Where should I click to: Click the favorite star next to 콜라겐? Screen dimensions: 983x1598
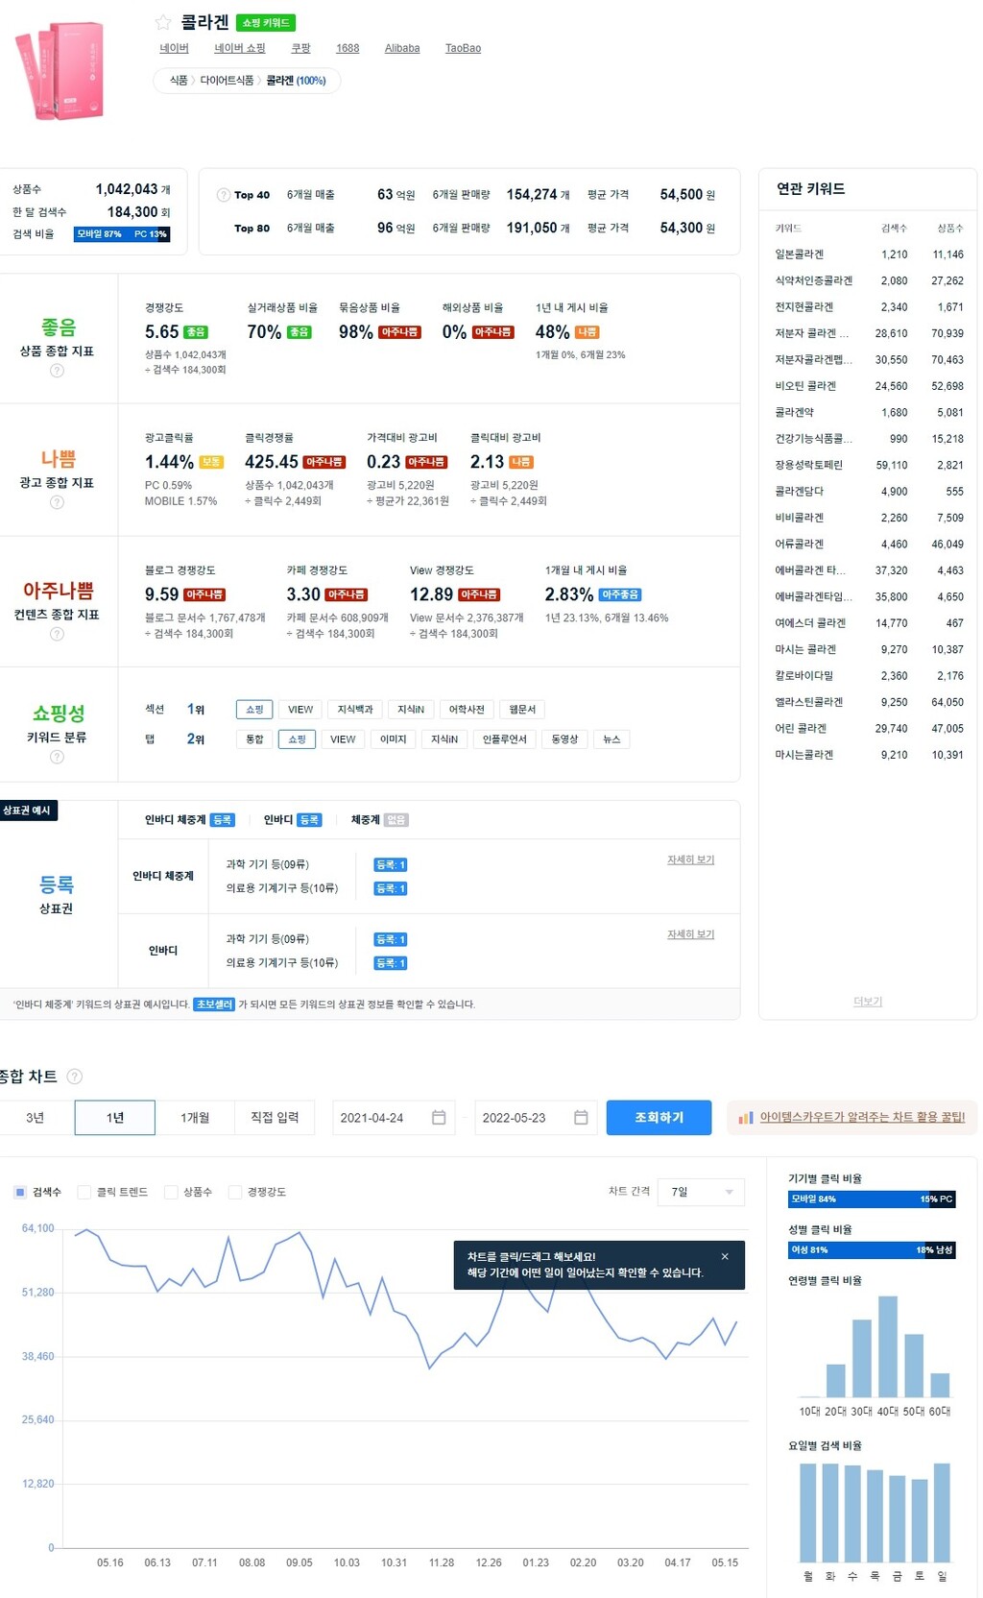point(163,22)
